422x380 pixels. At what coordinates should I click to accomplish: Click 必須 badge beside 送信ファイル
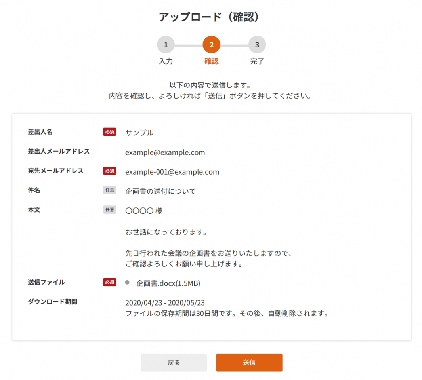pos(109,282)
